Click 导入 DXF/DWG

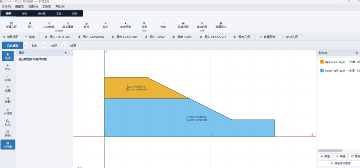tap(58, 37)
